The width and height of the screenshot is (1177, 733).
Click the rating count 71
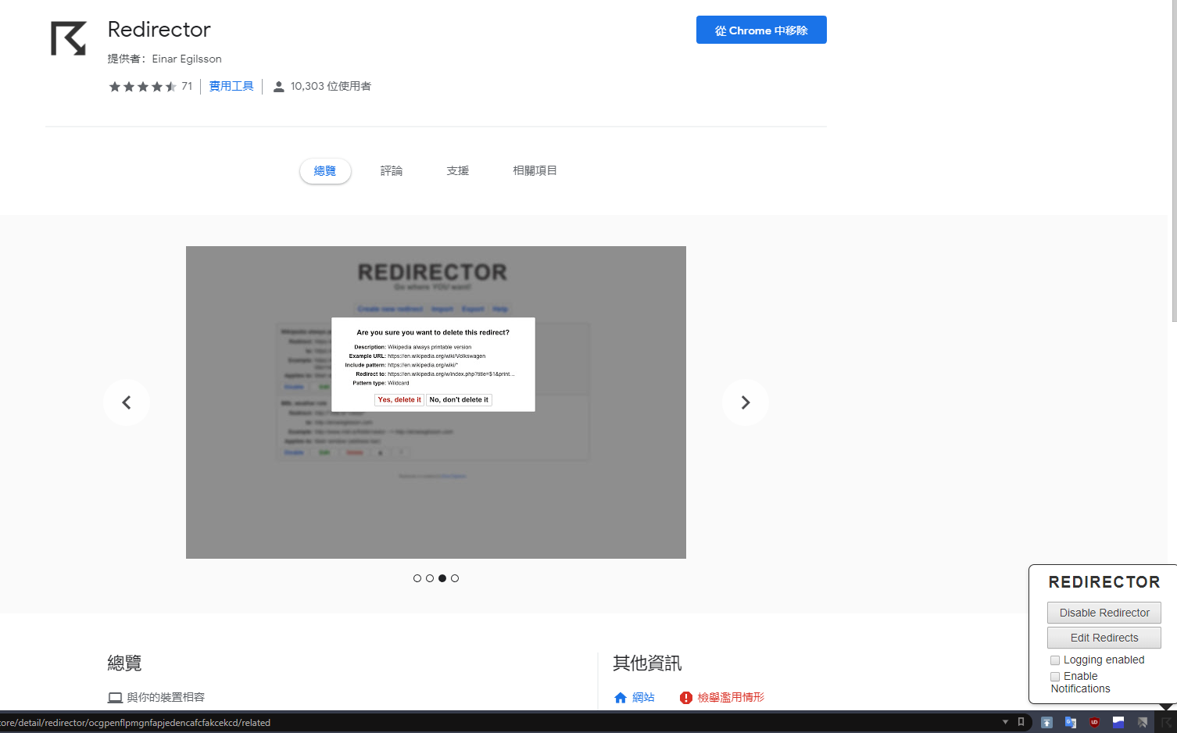point(187,87)
